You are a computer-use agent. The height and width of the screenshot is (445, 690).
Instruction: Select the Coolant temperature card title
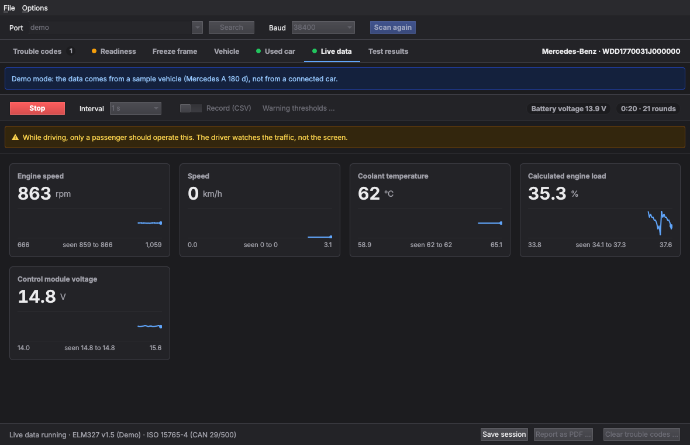(393, 176)
